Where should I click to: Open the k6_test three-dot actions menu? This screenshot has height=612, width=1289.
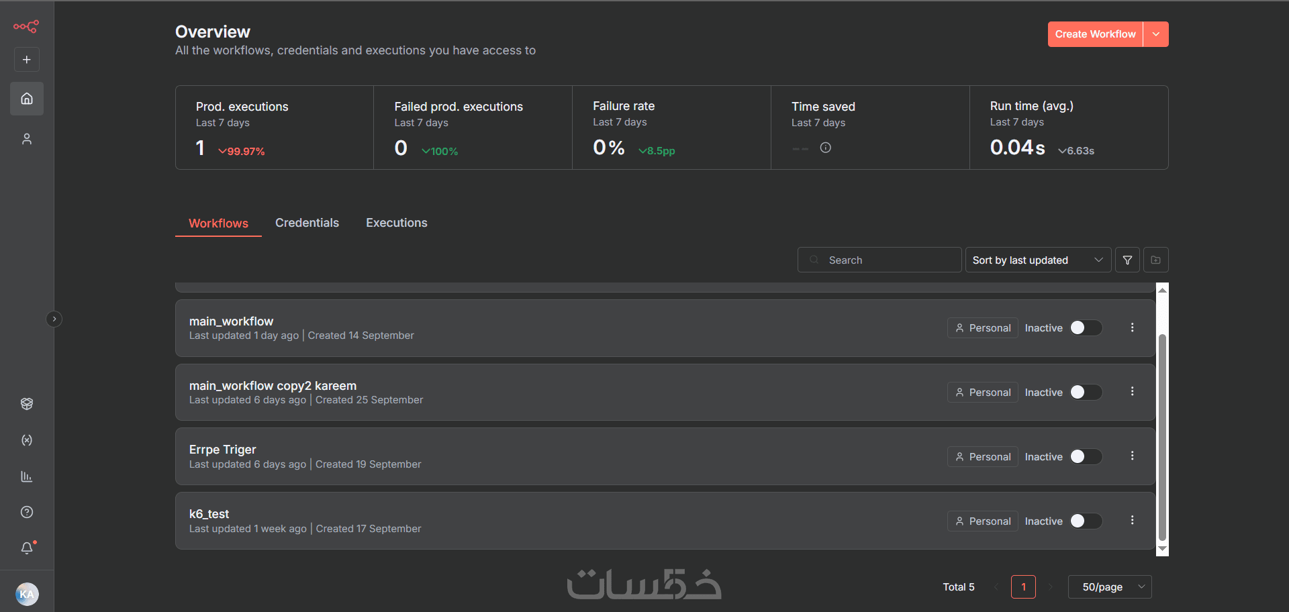click(1133, 520)
